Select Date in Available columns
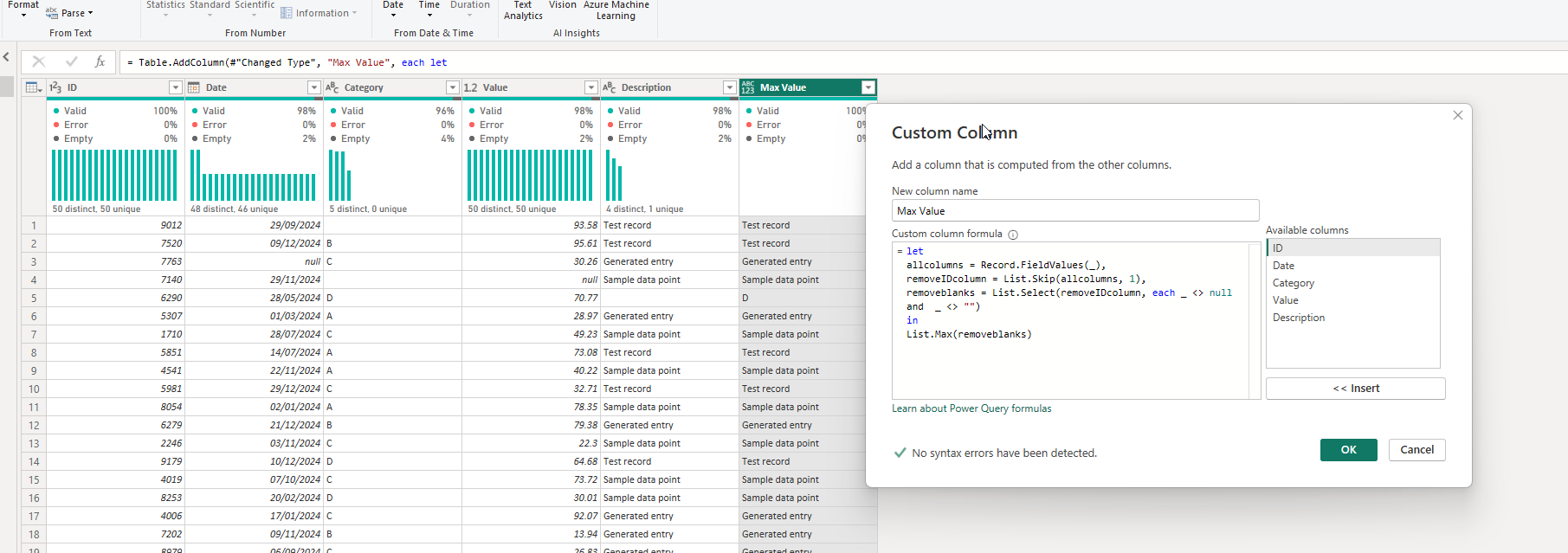This screenshot has height=553, width=1568. (1352, 266)
